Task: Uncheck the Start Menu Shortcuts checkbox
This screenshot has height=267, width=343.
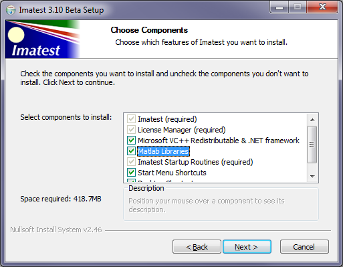Action: tap(131, 173)
